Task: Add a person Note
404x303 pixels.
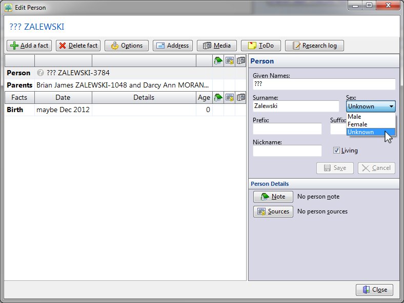Action: 273,197
